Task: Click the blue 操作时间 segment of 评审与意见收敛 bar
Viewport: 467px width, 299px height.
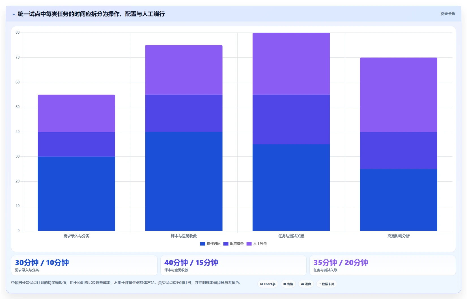Action: tap(184, 181)
